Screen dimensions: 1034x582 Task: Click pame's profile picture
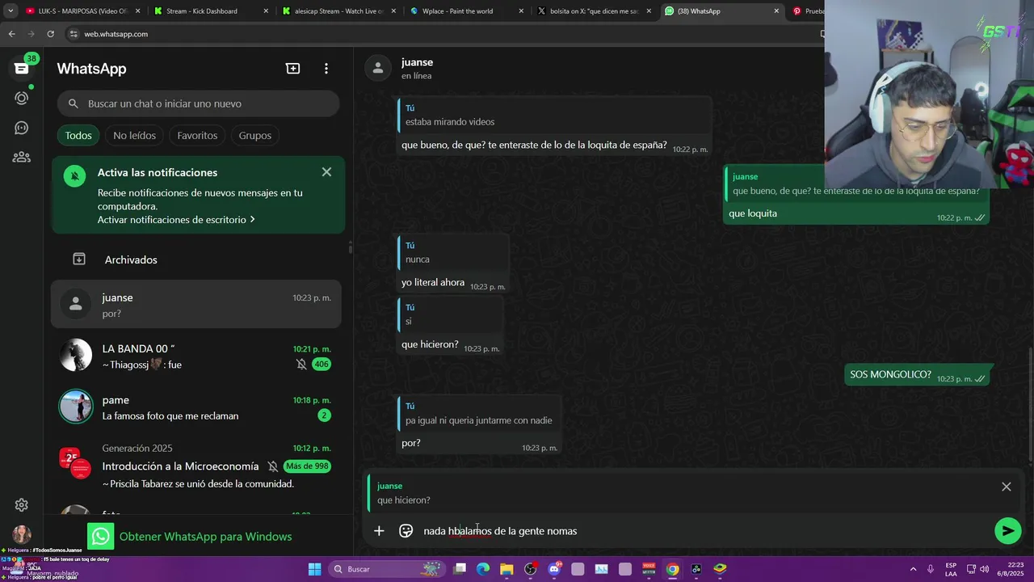click(76, 406)
